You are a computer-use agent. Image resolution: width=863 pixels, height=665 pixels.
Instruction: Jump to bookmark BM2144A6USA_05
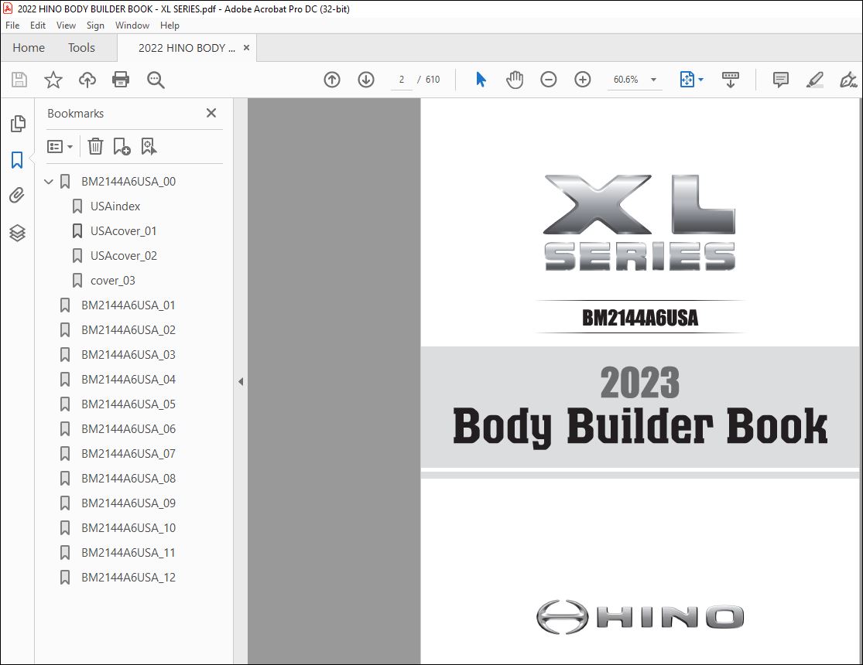pyautogui.click(x=128, y=404)
